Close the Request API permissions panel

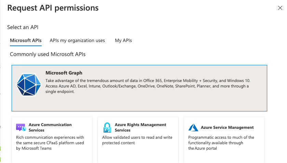(280, 8)
